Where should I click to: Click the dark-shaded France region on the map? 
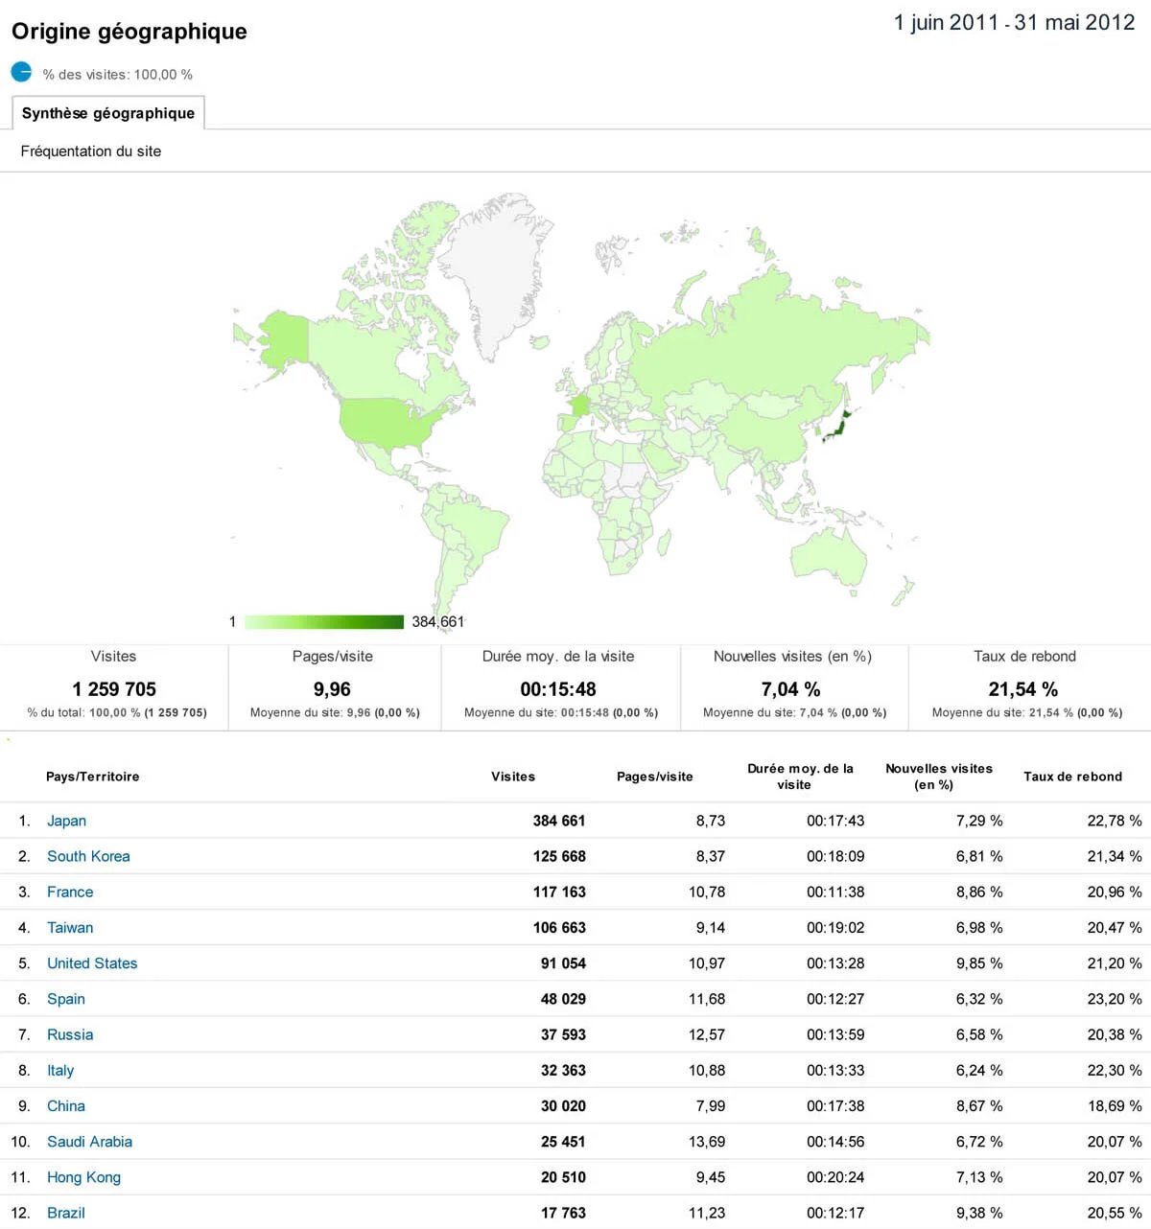point(582,403)
